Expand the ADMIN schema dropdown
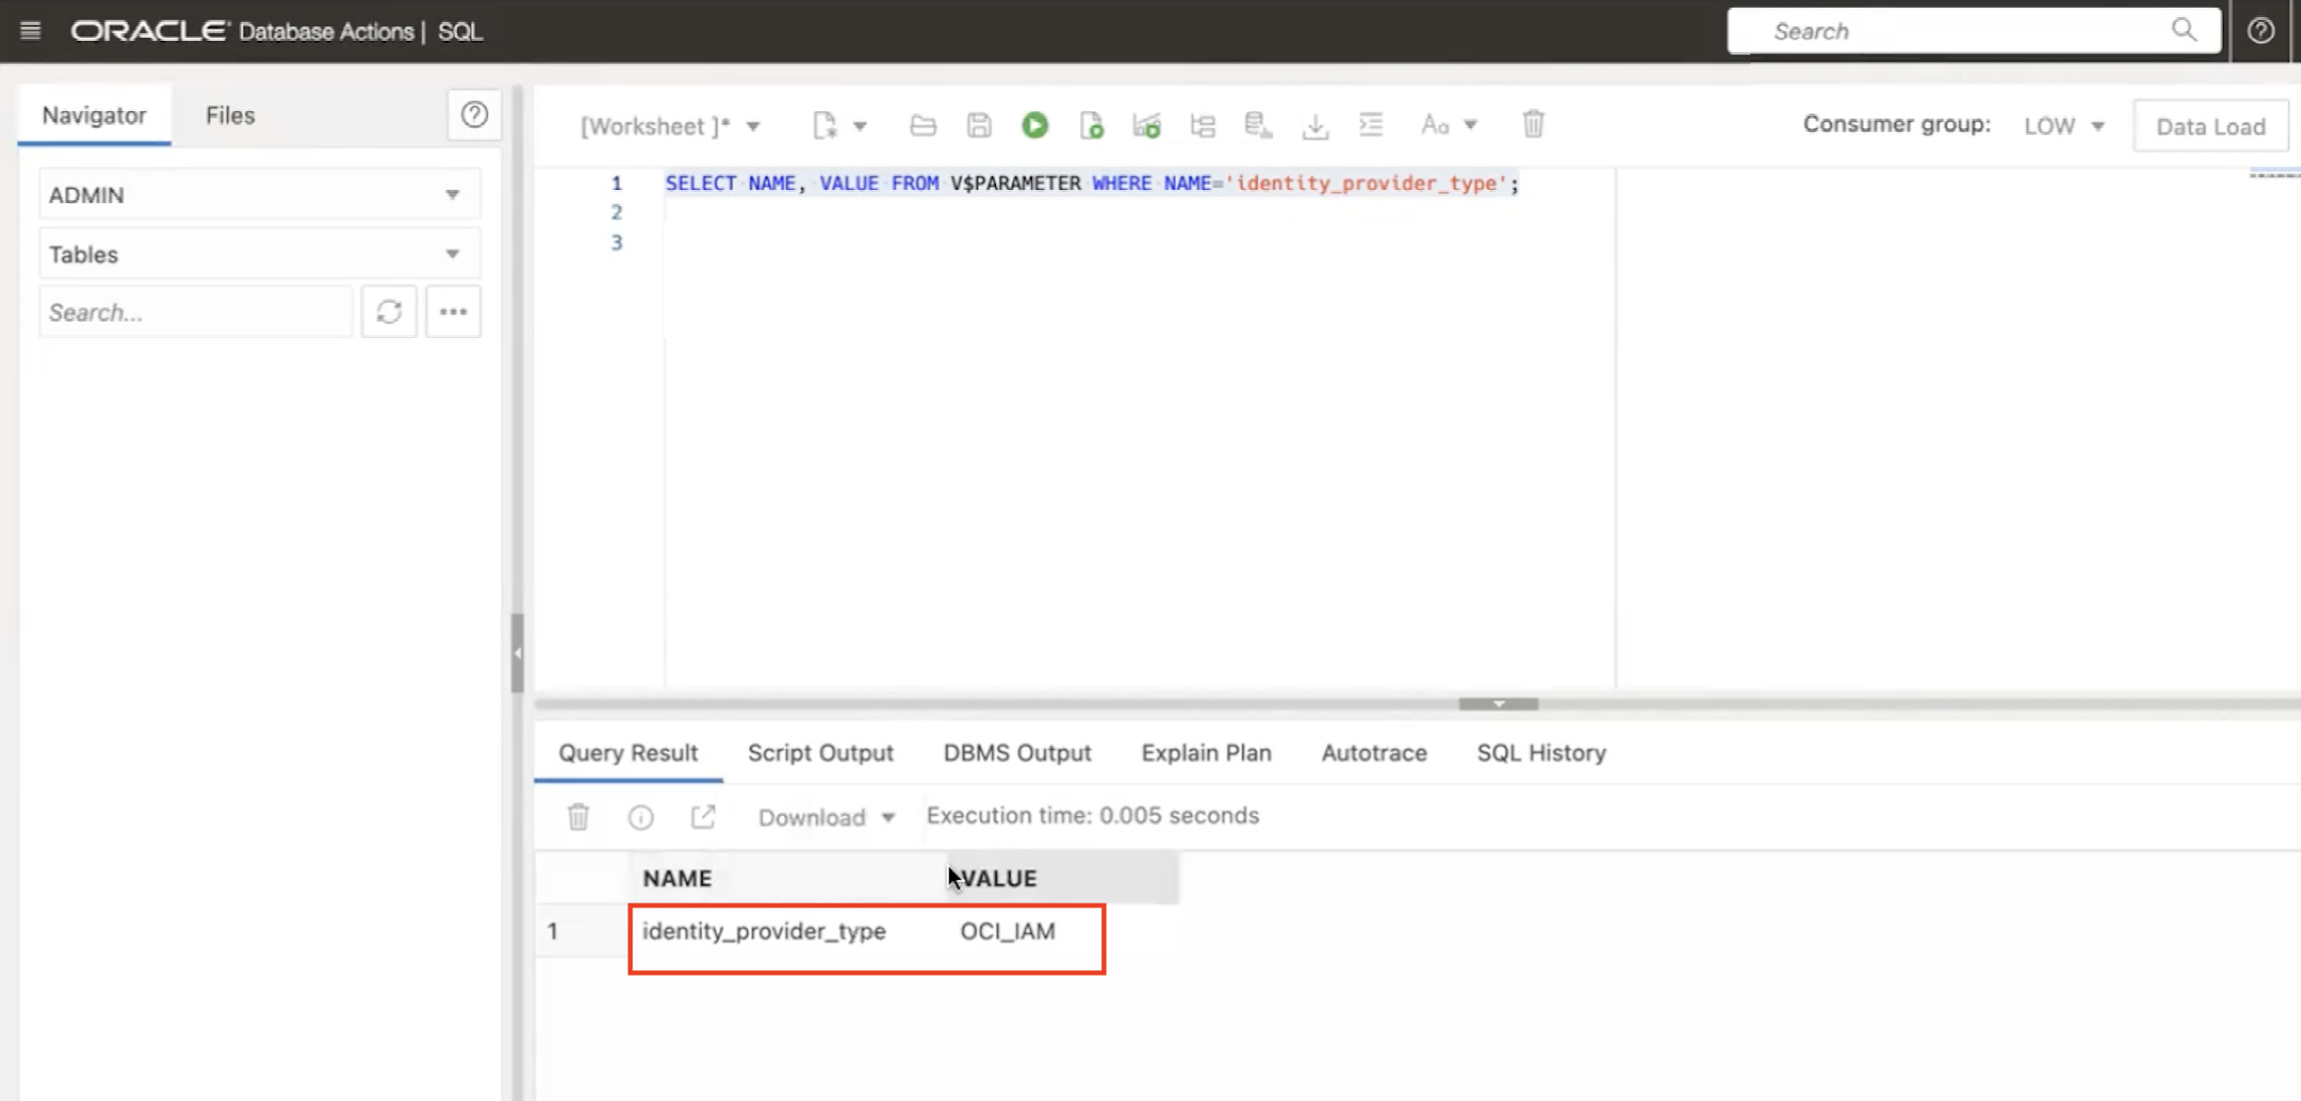 (258, 195)
